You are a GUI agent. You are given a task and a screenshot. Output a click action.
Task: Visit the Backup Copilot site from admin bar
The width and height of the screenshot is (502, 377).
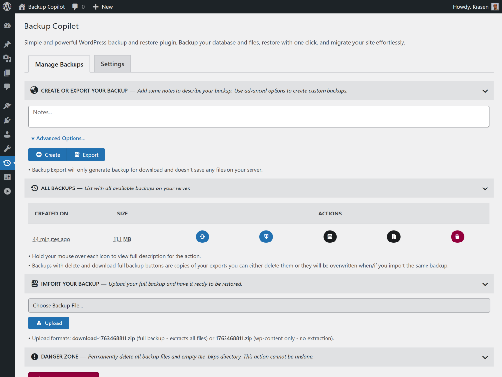click(42, 7)
